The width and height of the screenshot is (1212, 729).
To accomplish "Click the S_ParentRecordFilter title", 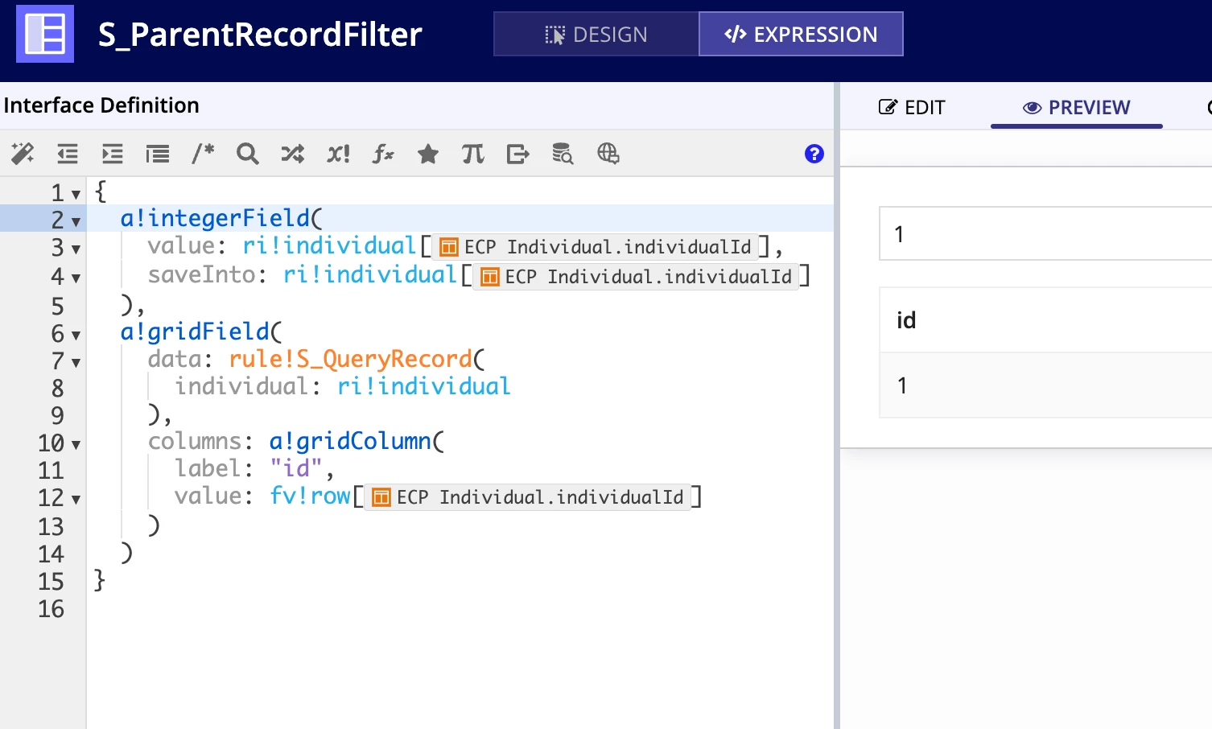I will (260, 35).
